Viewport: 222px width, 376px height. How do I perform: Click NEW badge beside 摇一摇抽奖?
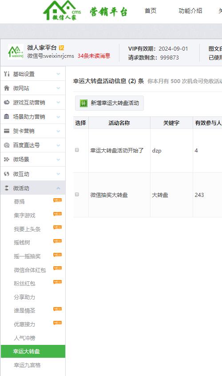[57, 255]
